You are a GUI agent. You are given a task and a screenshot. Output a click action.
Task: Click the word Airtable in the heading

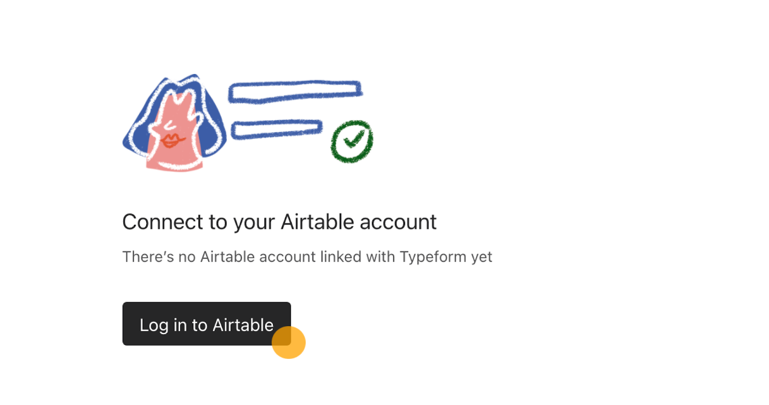point(318,222)
